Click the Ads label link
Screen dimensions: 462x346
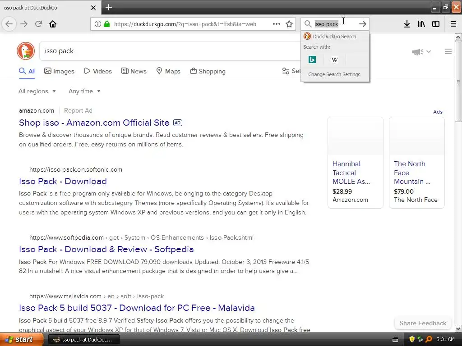pos(438,112)
